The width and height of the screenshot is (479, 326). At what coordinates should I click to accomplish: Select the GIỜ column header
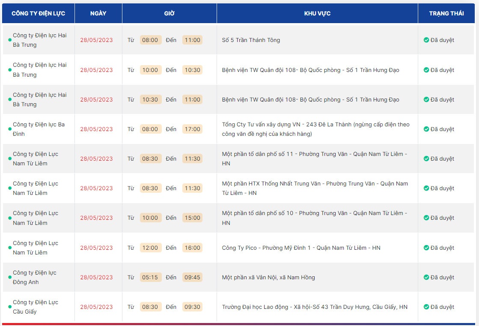click(x=169, y=13)
